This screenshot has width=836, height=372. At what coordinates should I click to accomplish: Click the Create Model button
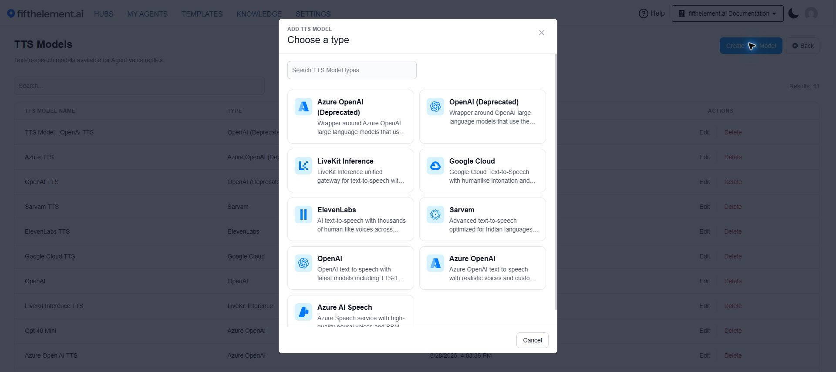click(751, 46)
